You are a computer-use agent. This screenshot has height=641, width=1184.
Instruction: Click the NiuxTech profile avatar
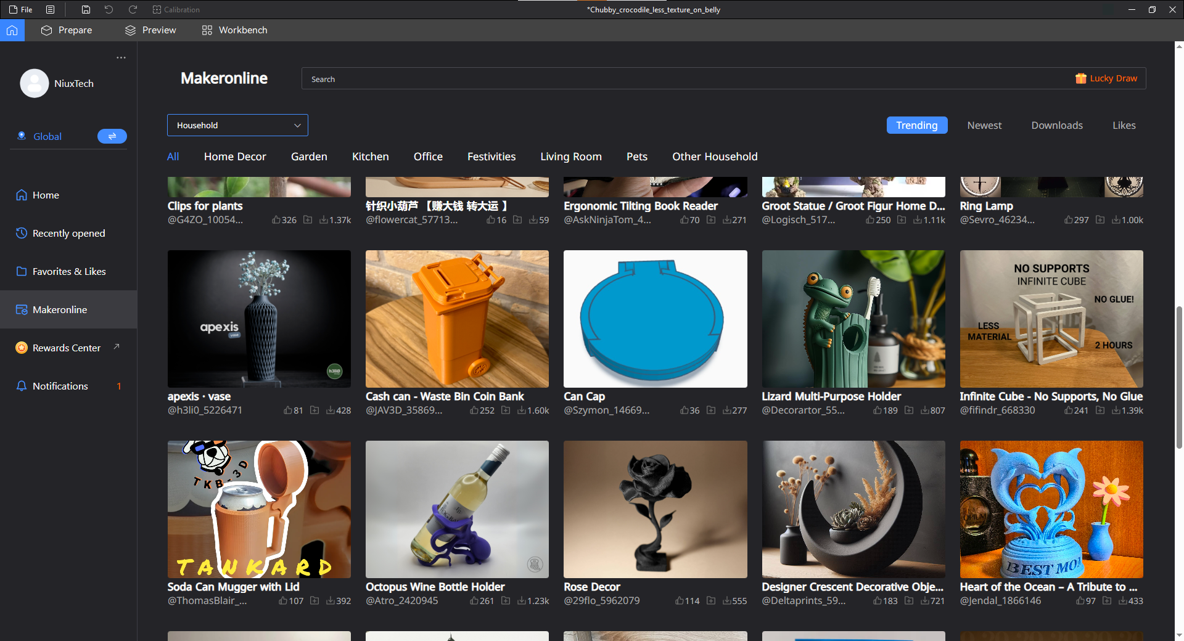pyautogui.click(x=35, y=83)
